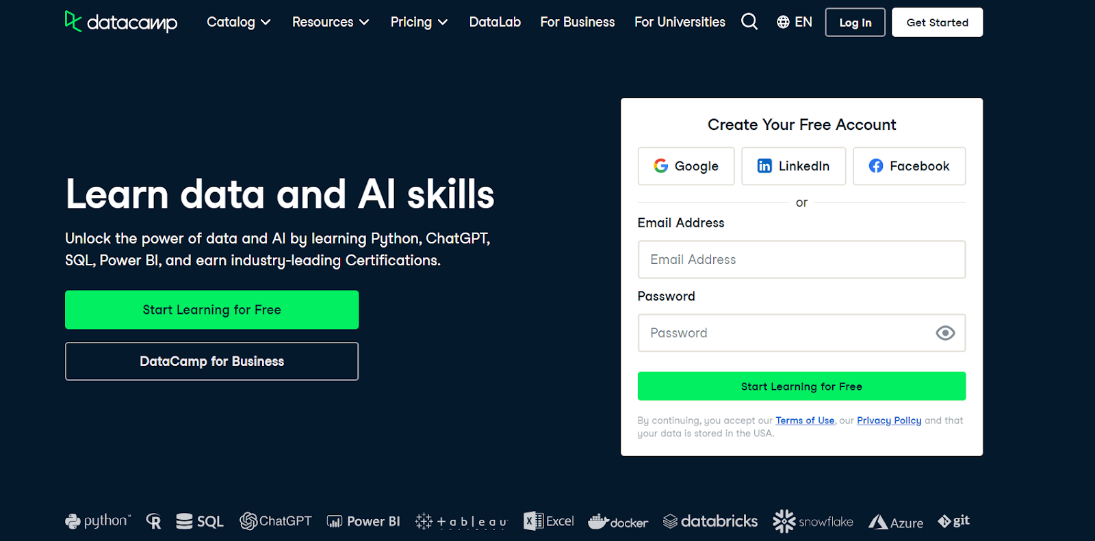The height and width of the screenshot is (541, 1095).
Task: Open the DataLab page
Action: point(495,22)
